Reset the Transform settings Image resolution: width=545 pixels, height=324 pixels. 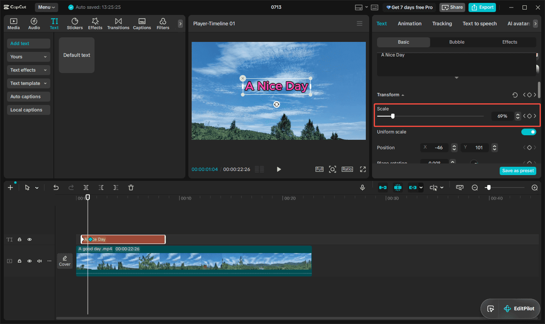(x=515, y=95)
